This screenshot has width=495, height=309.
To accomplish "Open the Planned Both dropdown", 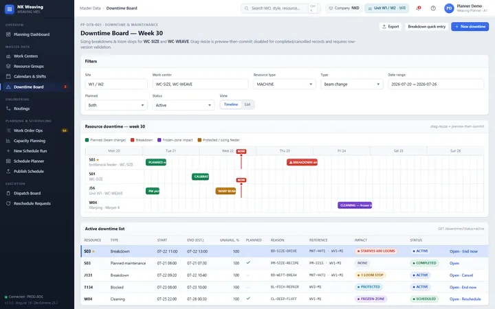I will point(116,105).
